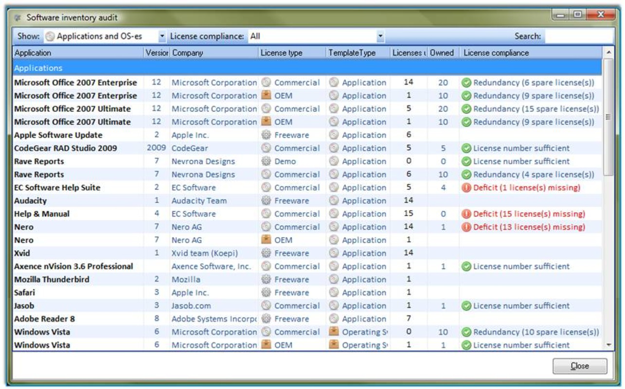Click the CodeGear RAD Studio 2009 application name
Image resolution: width=625 pixels, height=389 pixels.
[x=66, y=148]
